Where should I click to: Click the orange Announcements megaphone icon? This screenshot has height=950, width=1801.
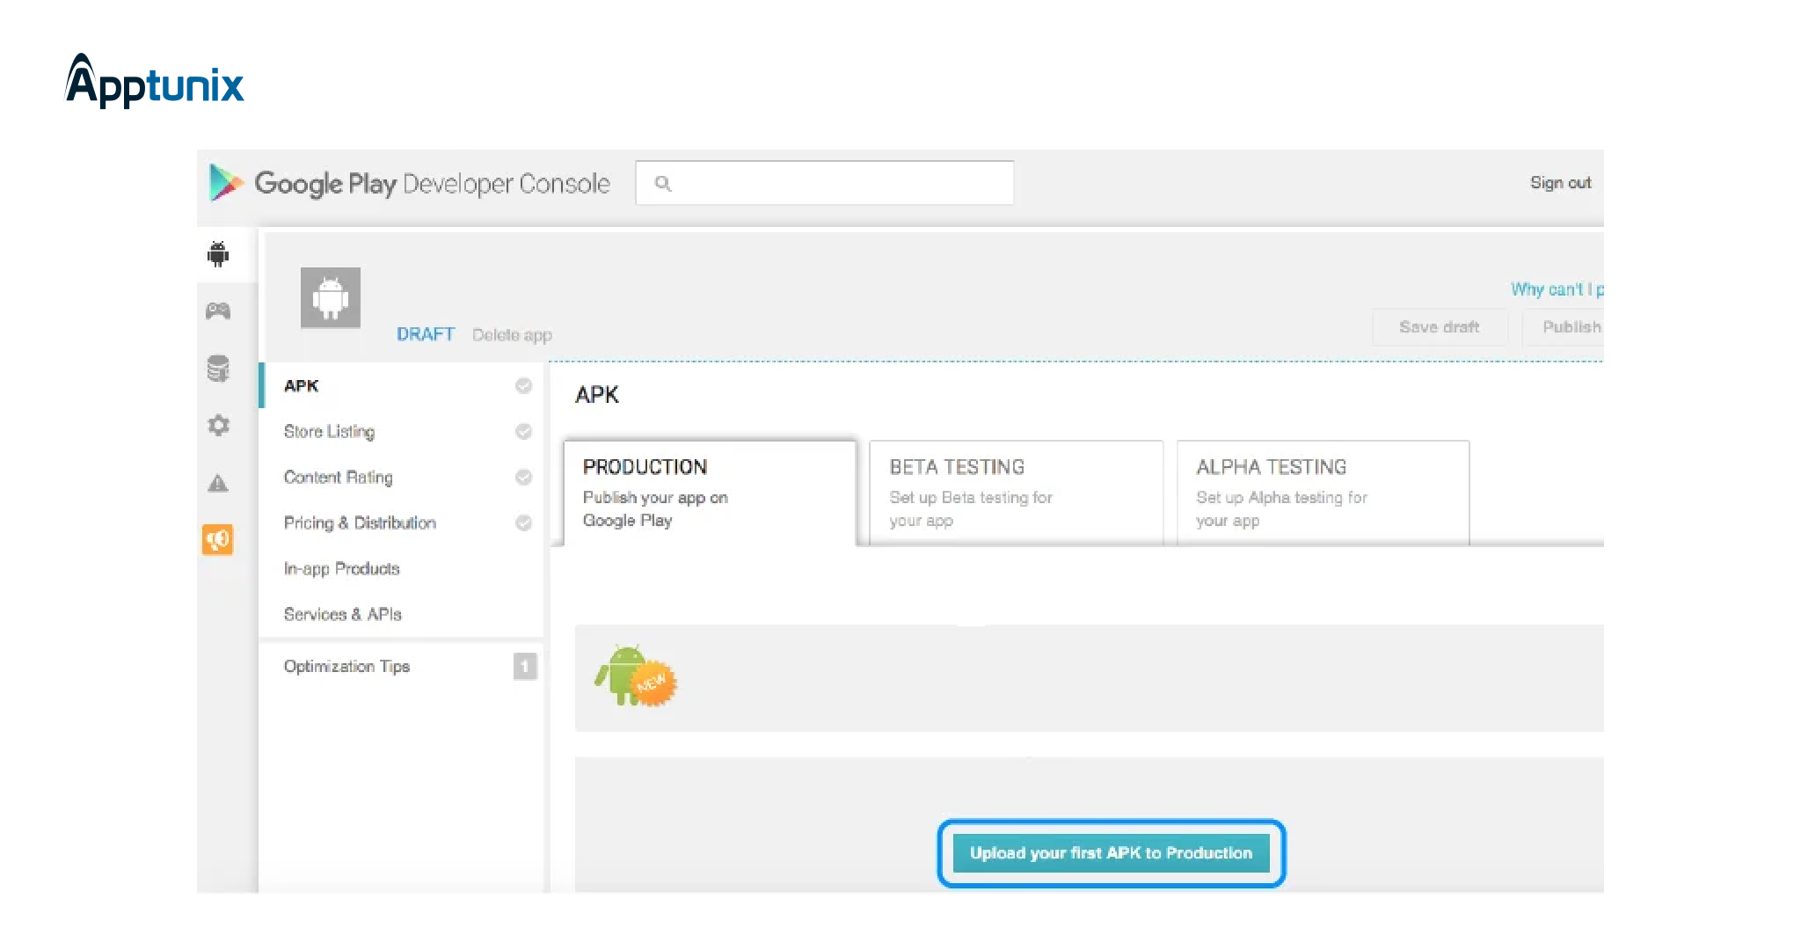pos(218,539)
